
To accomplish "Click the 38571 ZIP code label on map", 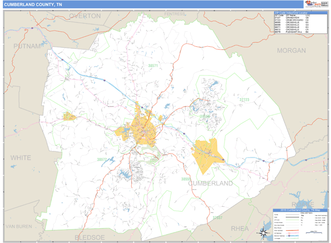I will 153,65.
